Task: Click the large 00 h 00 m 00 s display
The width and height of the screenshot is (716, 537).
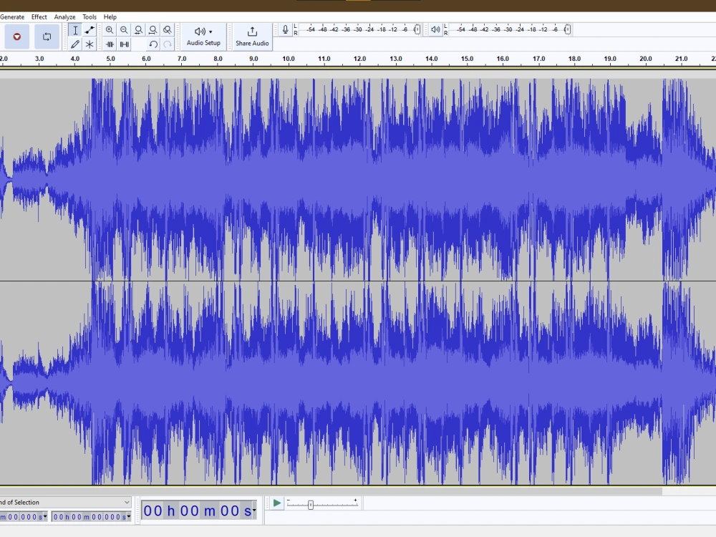Action: 198,511
